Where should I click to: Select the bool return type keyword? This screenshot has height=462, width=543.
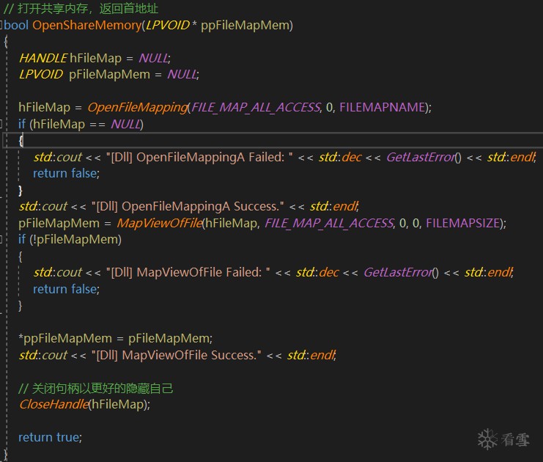[16, 25]
